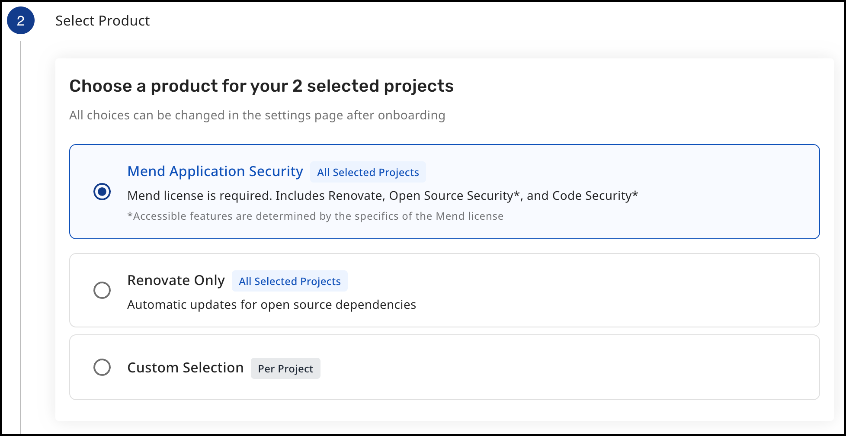Click the Select Product step label
The width and height of the screenshot is (846, 436).
point(103,21)
